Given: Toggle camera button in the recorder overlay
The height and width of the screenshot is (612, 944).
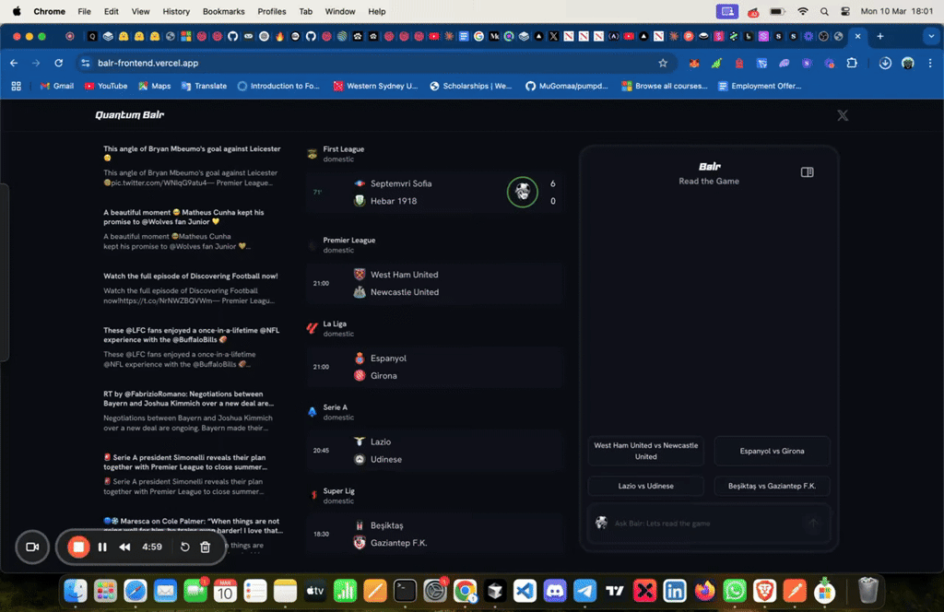Looking at the screenshot, I should (32, 547).
